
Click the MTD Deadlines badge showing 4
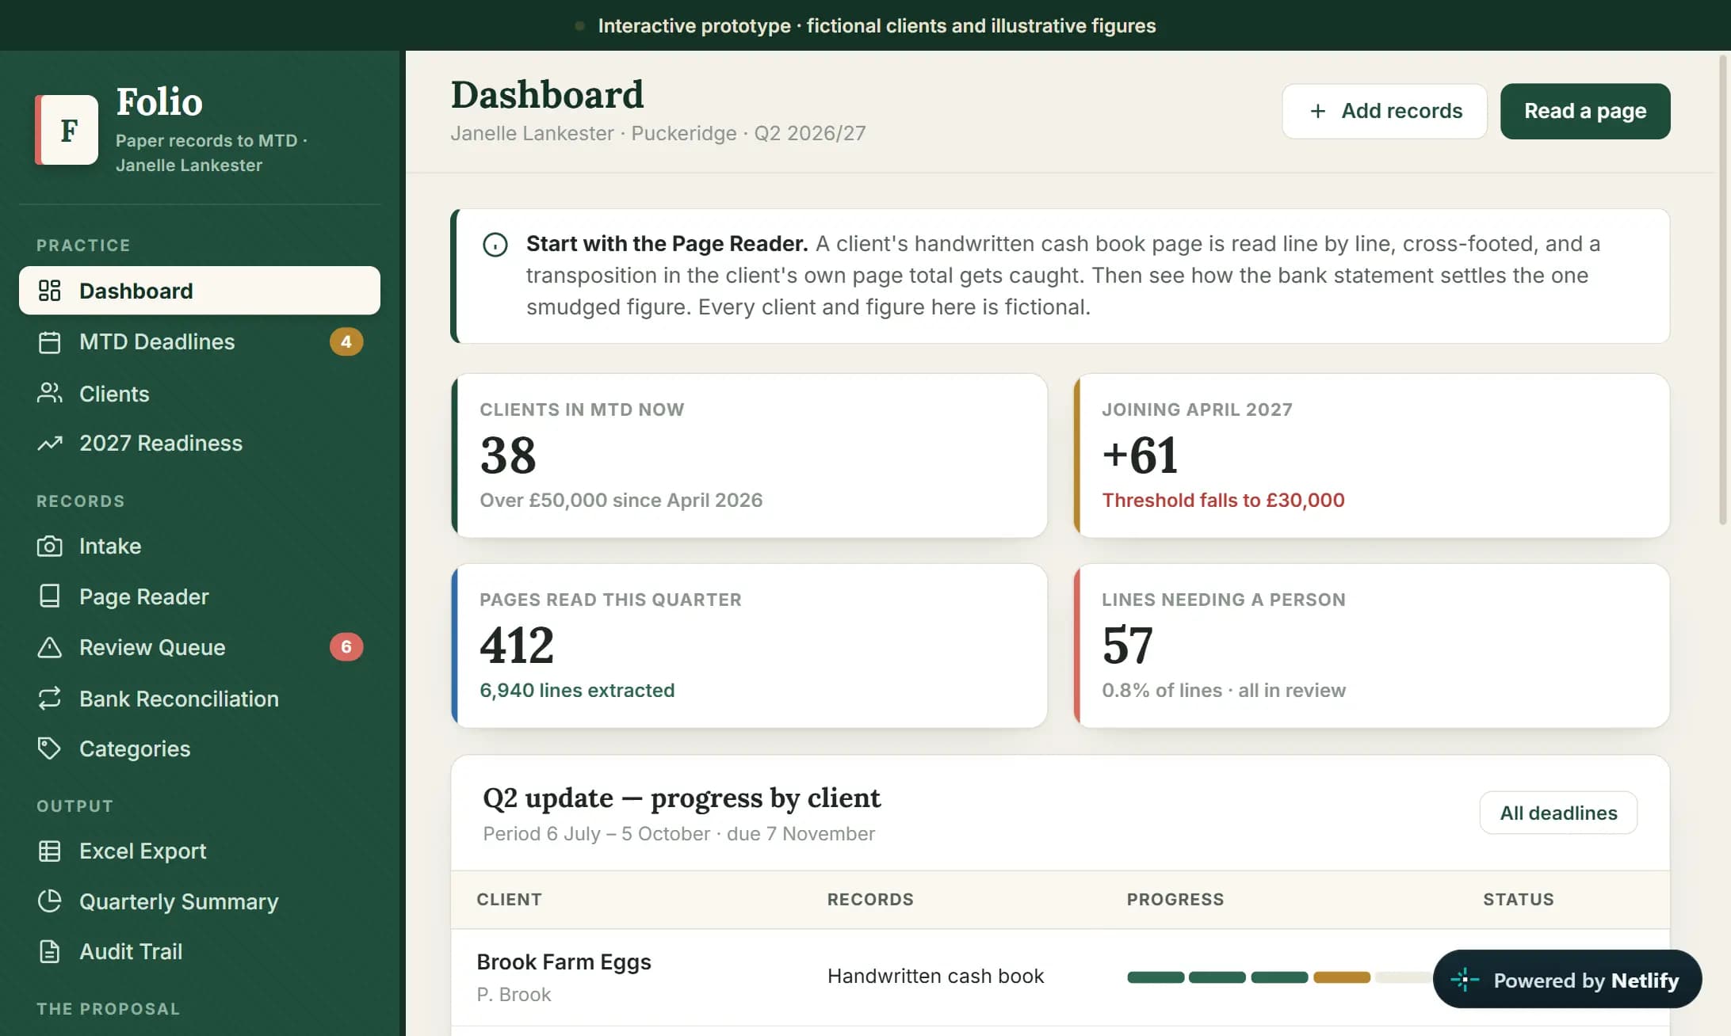[346, 342]
